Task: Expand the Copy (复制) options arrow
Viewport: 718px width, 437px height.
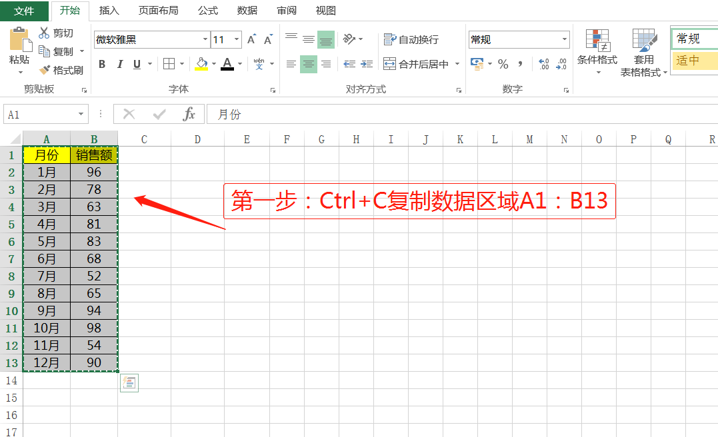Action: click(82, 51)
